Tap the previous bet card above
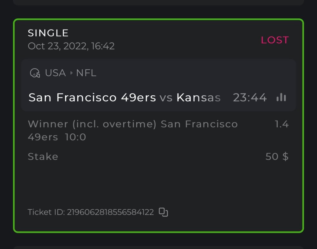 158,2
